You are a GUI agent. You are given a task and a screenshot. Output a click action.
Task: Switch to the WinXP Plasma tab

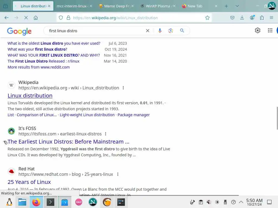158,6
